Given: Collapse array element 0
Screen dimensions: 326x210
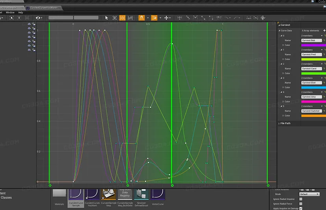Looking at the screenshot, I should (x=281, y=36).
